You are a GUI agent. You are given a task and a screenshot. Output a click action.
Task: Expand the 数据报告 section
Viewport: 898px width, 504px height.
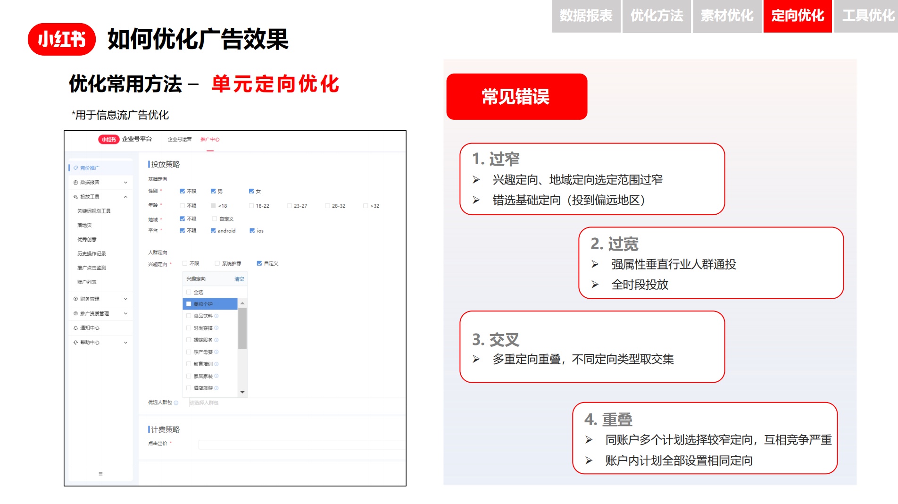[126, 182]
